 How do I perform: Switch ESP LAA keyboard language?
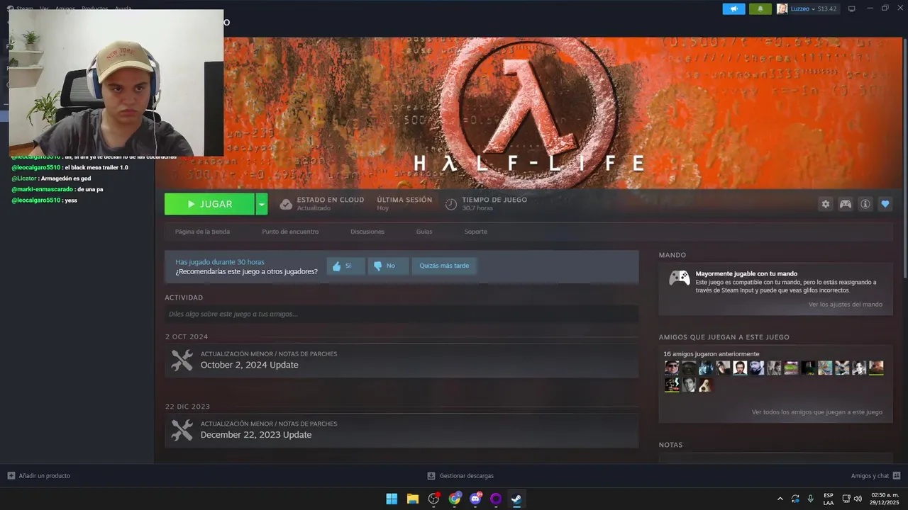tap(829, 499)
